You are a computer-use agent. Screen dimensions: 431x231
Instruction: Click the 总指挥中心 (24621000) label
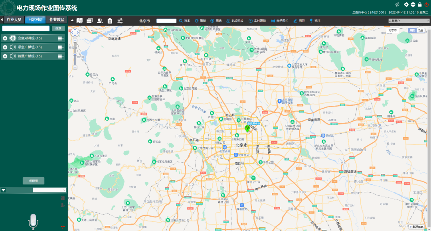(x=369, y=12)
